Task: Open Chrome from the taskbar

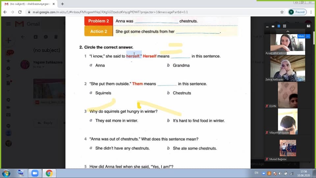Action: click(x=49, y=173)
